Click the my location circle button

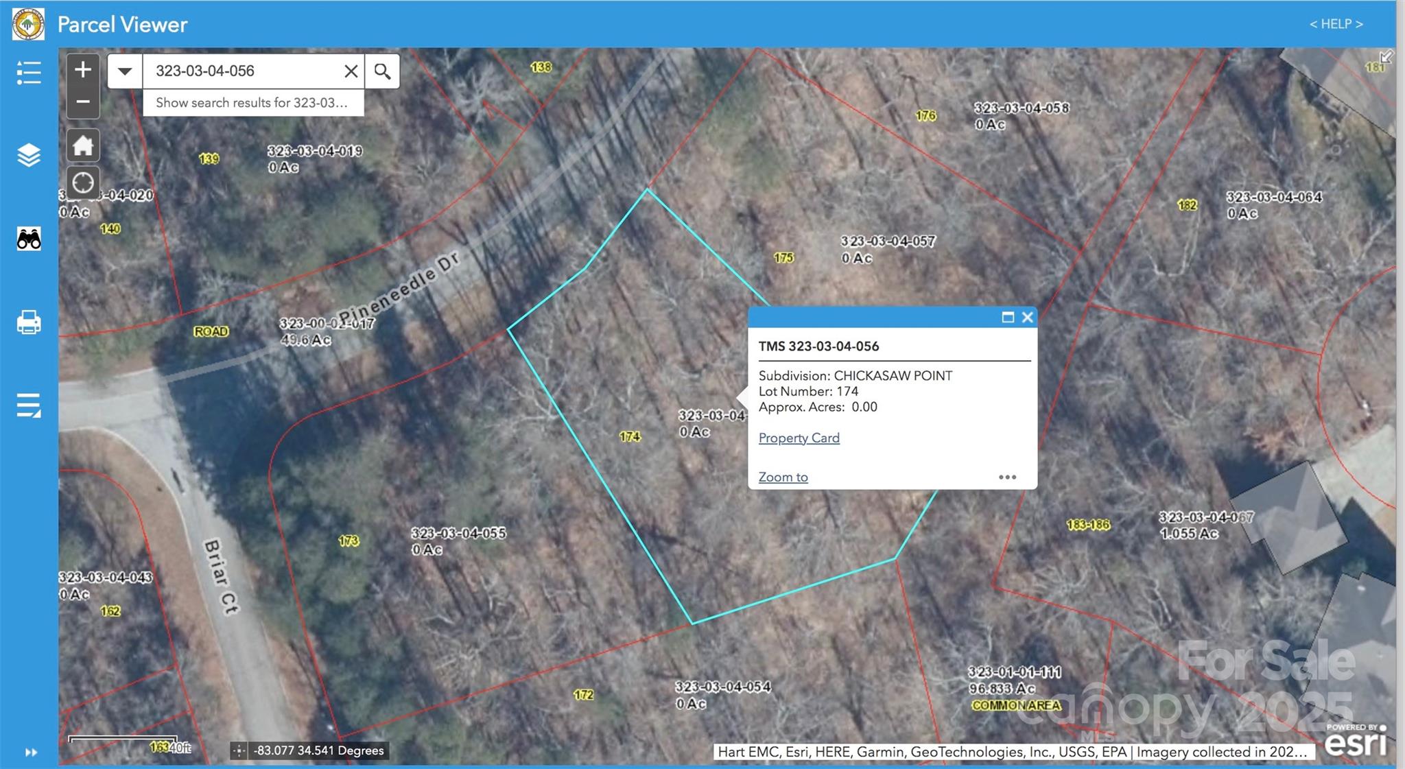83,183
